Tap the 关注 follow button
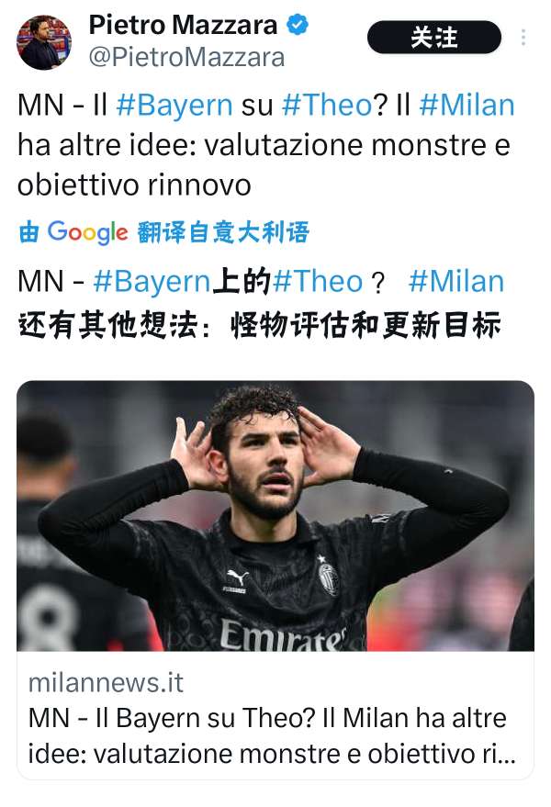The image size is (551, 807). point(434,37)
